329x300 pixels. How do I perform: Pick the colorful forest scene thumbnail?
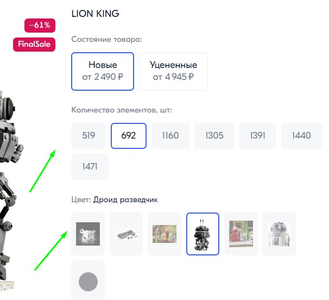pos(164,234)
